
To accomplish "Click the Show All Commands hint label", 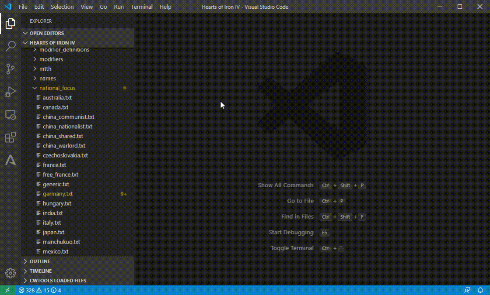I will [x=286, y=185].
